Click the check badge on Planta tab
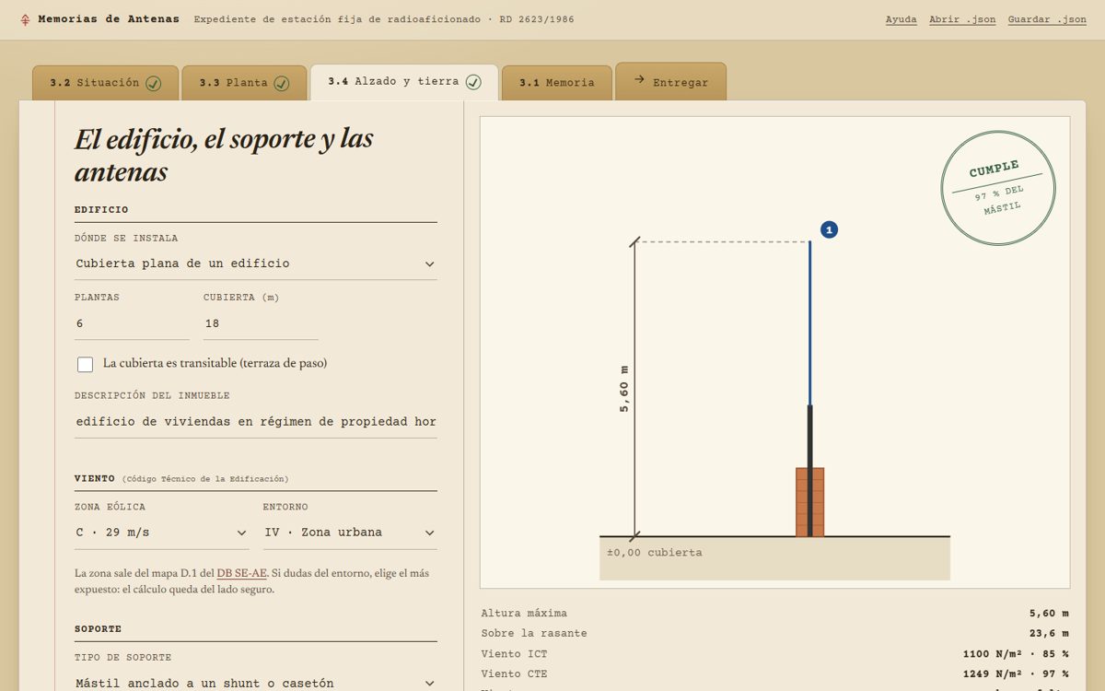The height and width of the screenshot is (691, 1105). tap(282, 83)
